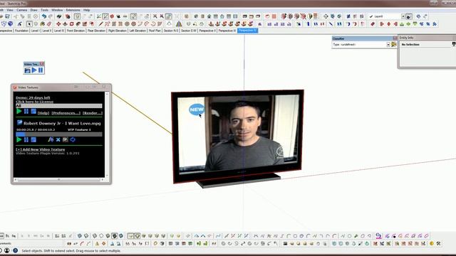Open the Layer0 dropdown in the toolbar
Screen dimensions: 456x256
click(x=403, y=16)
